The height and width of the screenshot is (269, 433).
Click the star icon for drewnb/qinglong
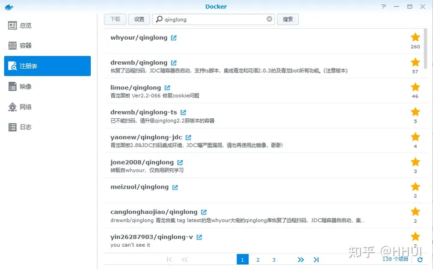[415, 62]
